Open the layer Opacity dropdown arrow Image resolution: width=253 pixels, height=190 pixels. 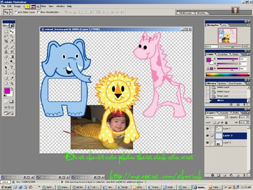[248, 117]
